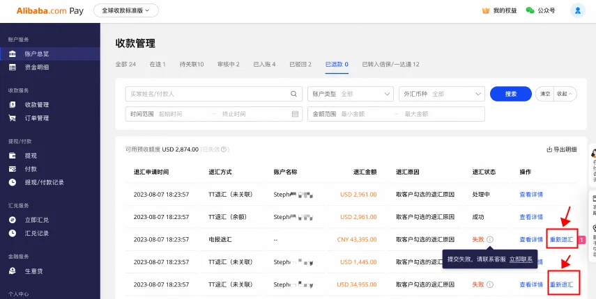Click the 我的权益 crown icon

click(486, 10)
